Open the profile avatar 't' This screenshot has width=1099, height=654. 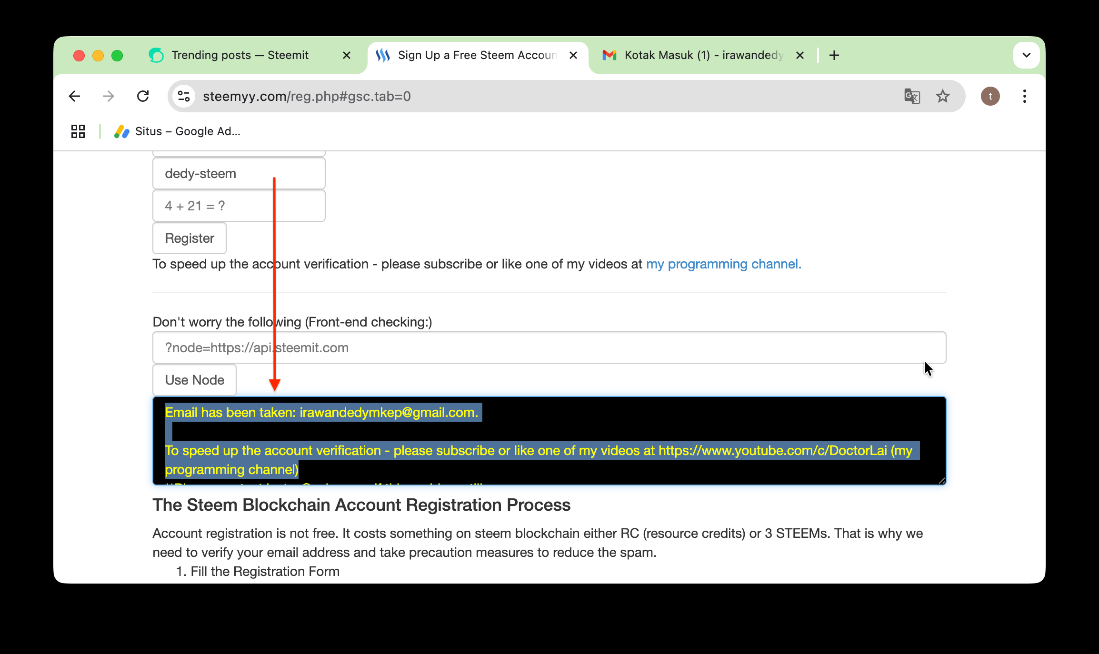coord(990,96)
